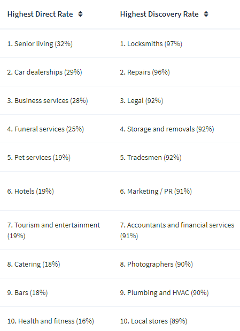Select Tourism and entertainment (19%) entry
Image resolution: width=240 pixels, height=331 pixels.
[53, 230]
